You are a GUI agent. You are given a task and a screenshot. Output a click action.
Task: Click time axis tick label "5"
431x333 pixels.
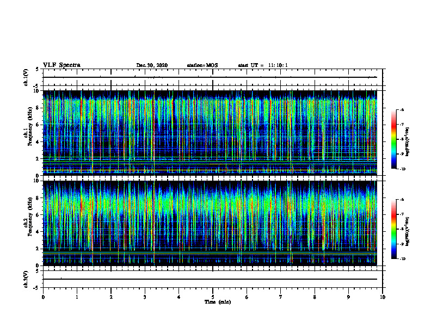213,297
